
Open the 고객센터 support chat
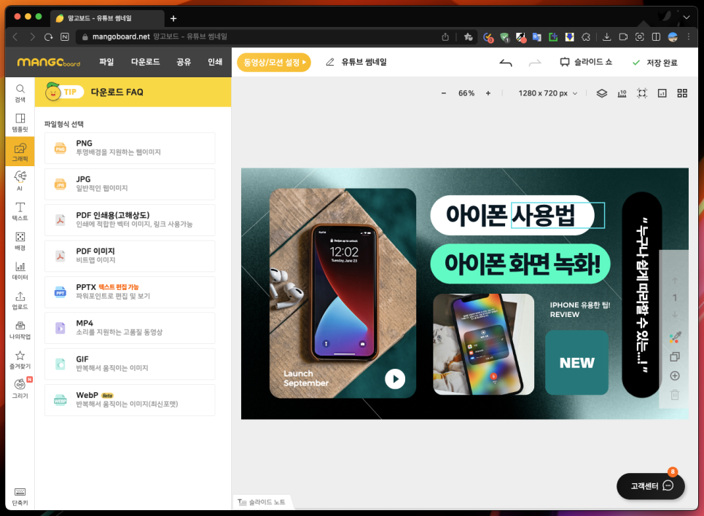tap(651, 486)
